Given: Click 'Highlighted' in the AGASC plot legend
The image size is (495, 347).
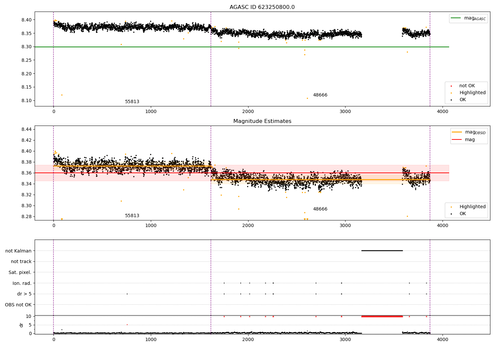Looking at the screenshot, I should pyautogui.click(x=473, y=93).
